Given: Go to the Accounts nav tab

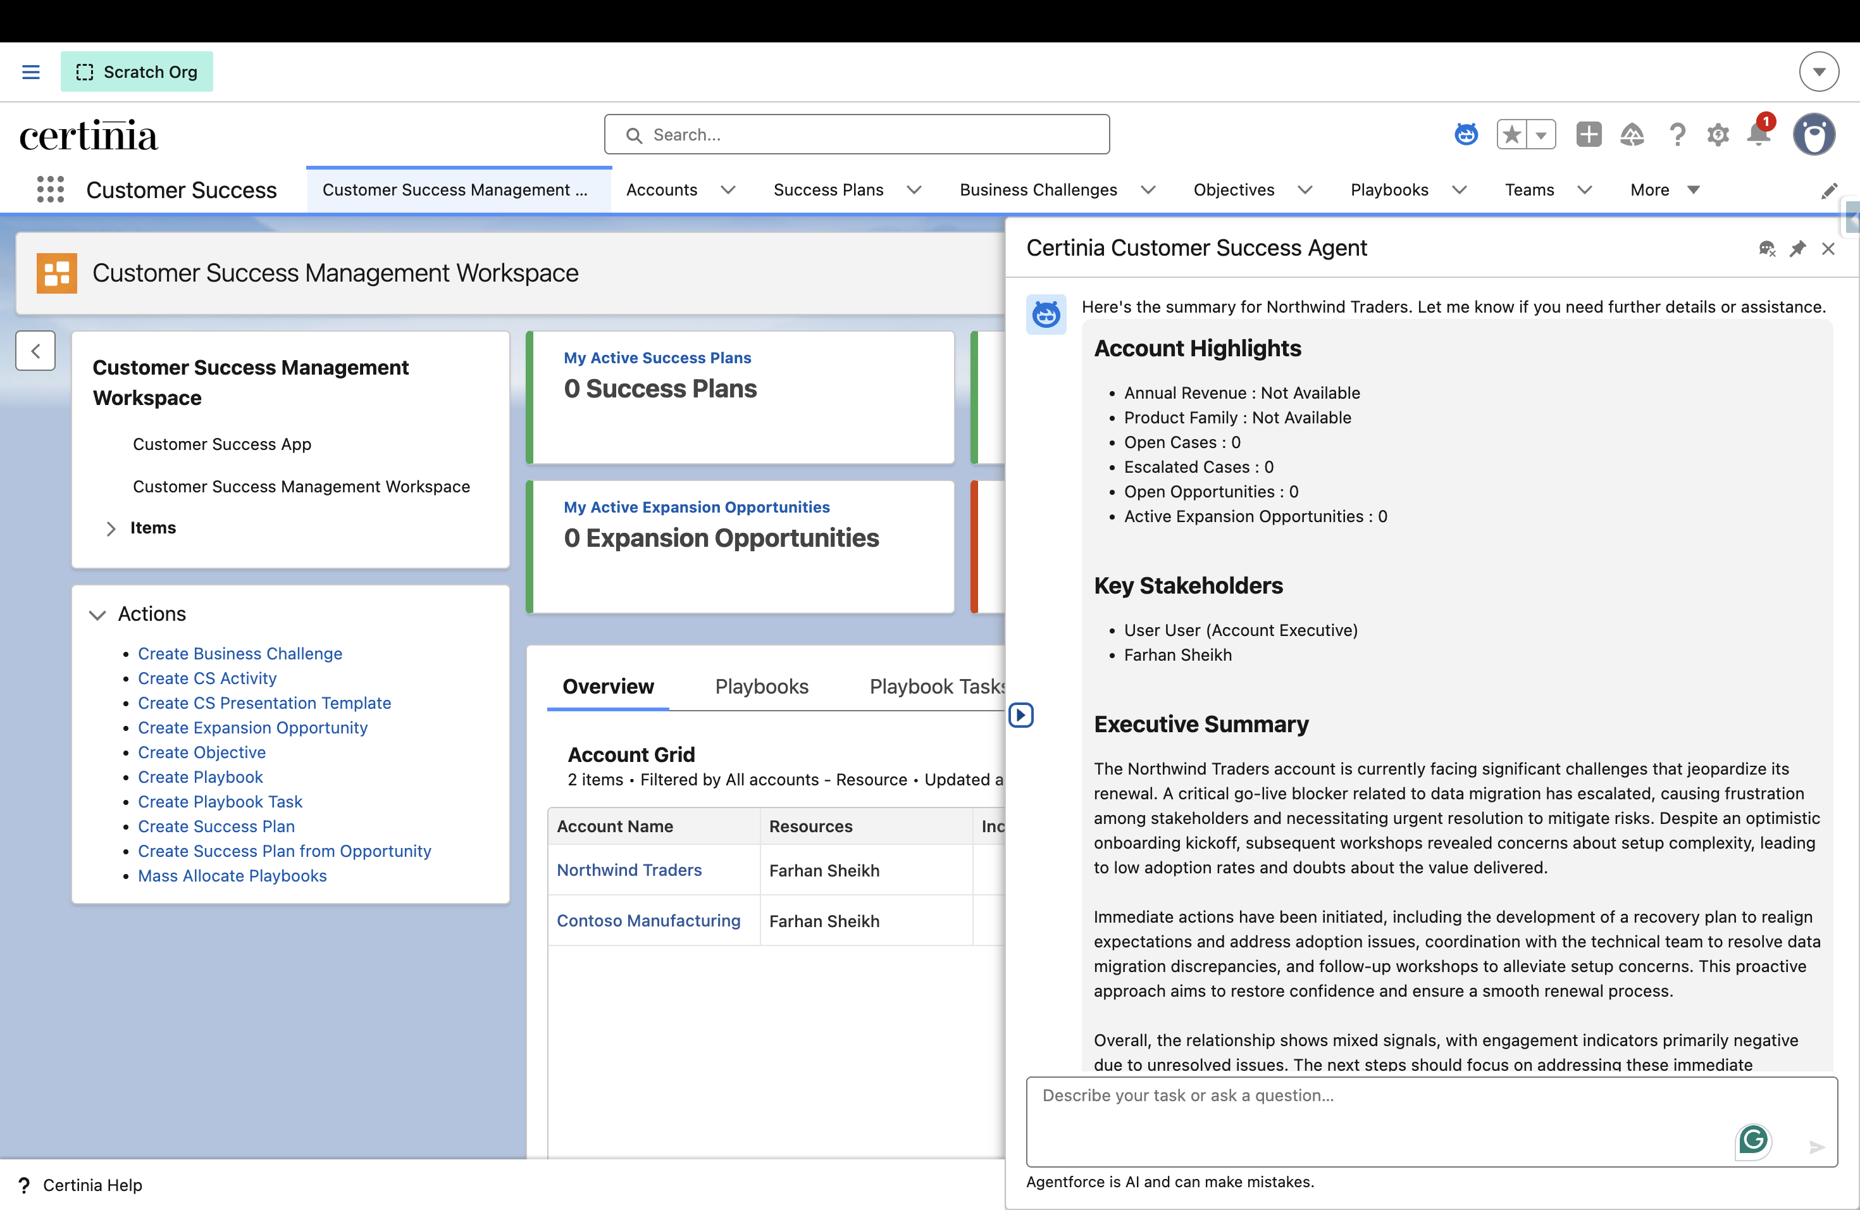Looking at the screenshot, I should click(661, 190).
